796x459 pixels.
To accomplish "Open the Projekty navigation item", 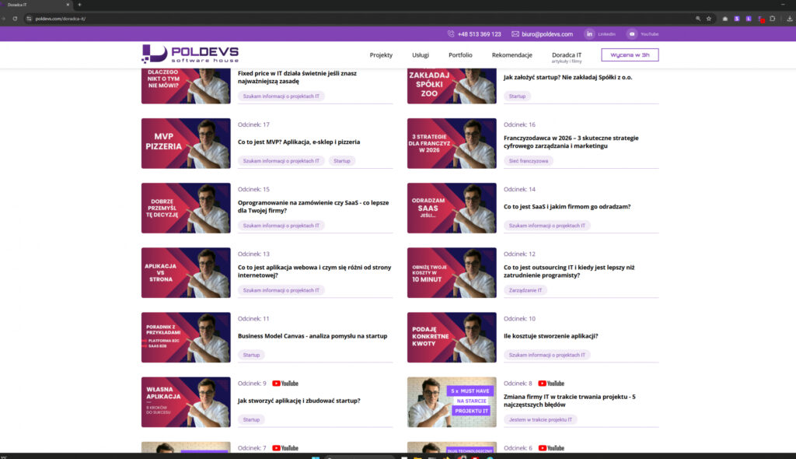I will tap(380, 54).
